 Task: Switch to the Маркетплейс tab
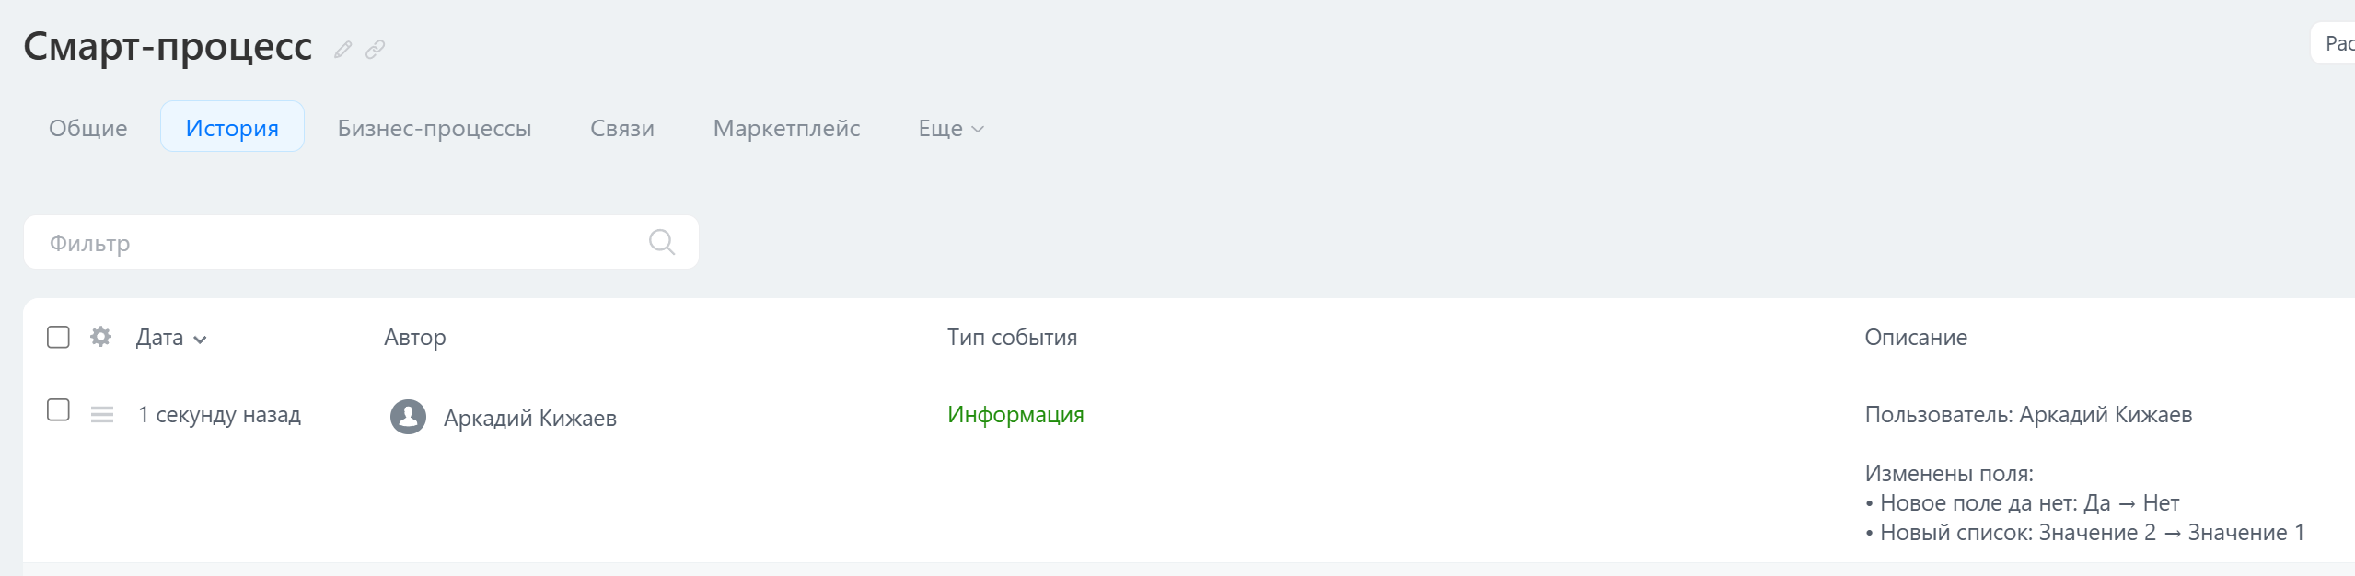tap(786, 128)
